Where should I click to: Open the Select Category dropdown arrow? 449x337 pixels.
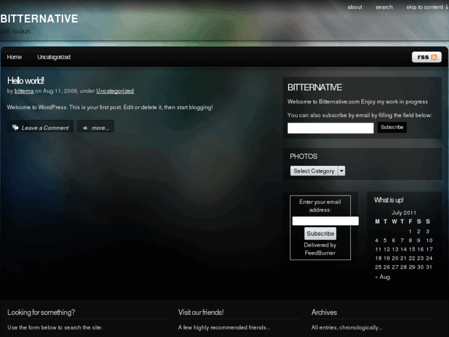coord(342,171)
